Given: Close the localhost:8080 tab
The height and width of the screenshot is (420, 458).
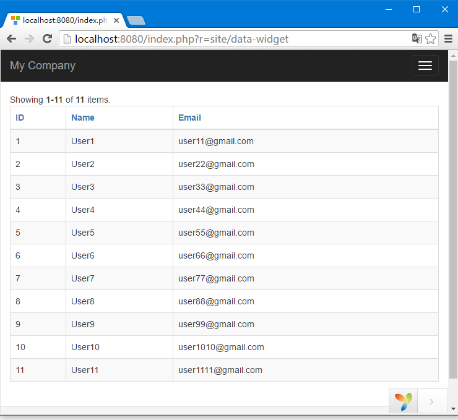Looking at the screenshot, I should point(116,20).
